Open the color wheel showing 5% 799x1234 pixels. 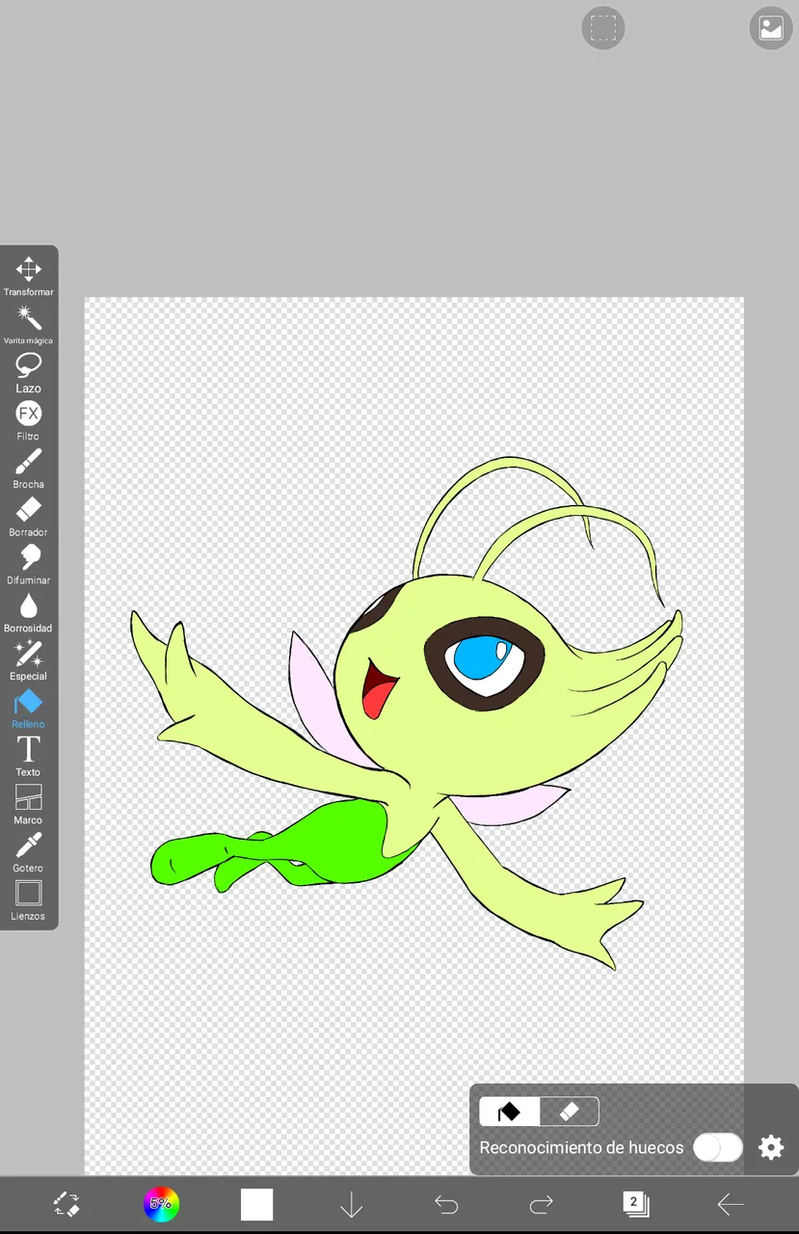click(x=161, y=1203)
